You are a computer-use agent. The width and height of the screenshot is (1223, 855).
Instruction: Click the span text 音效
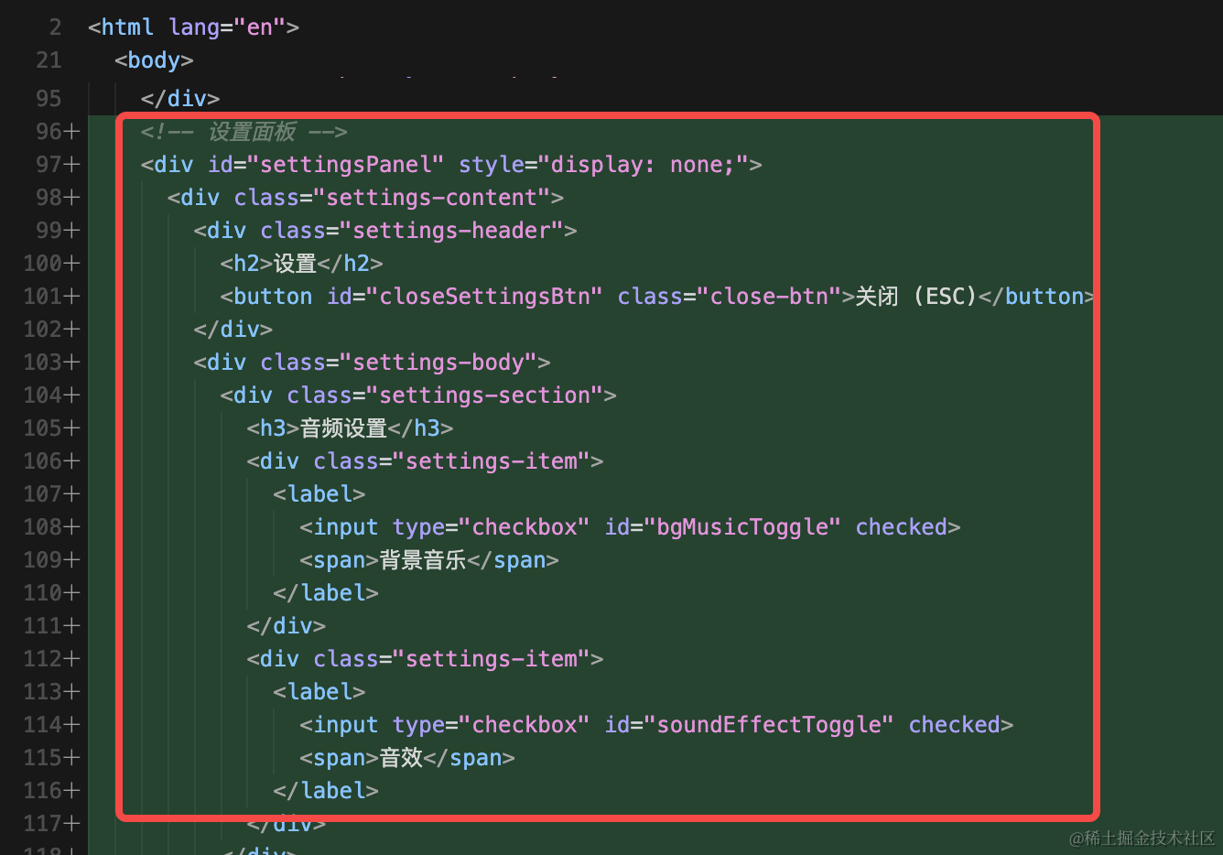[x=401, y=758]
